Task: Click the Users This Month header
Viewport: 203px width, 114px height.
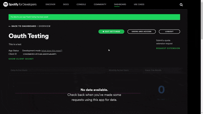Action: (153, 70)
